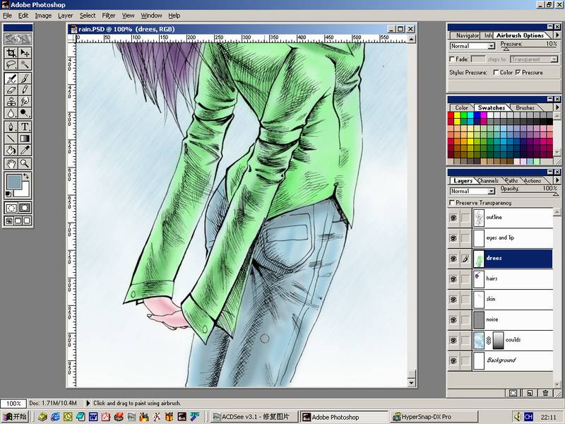
Task: Click the status bar info triangle
Action: [88, 403]
